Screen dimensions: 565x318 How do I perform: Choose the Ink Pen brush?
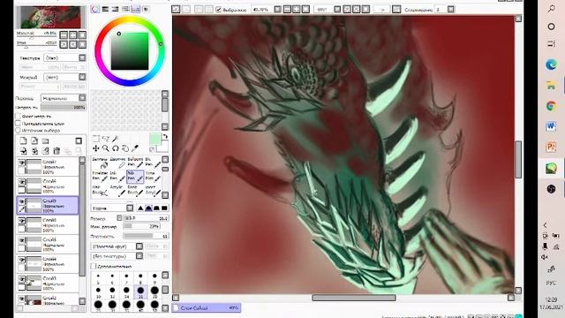117,177
